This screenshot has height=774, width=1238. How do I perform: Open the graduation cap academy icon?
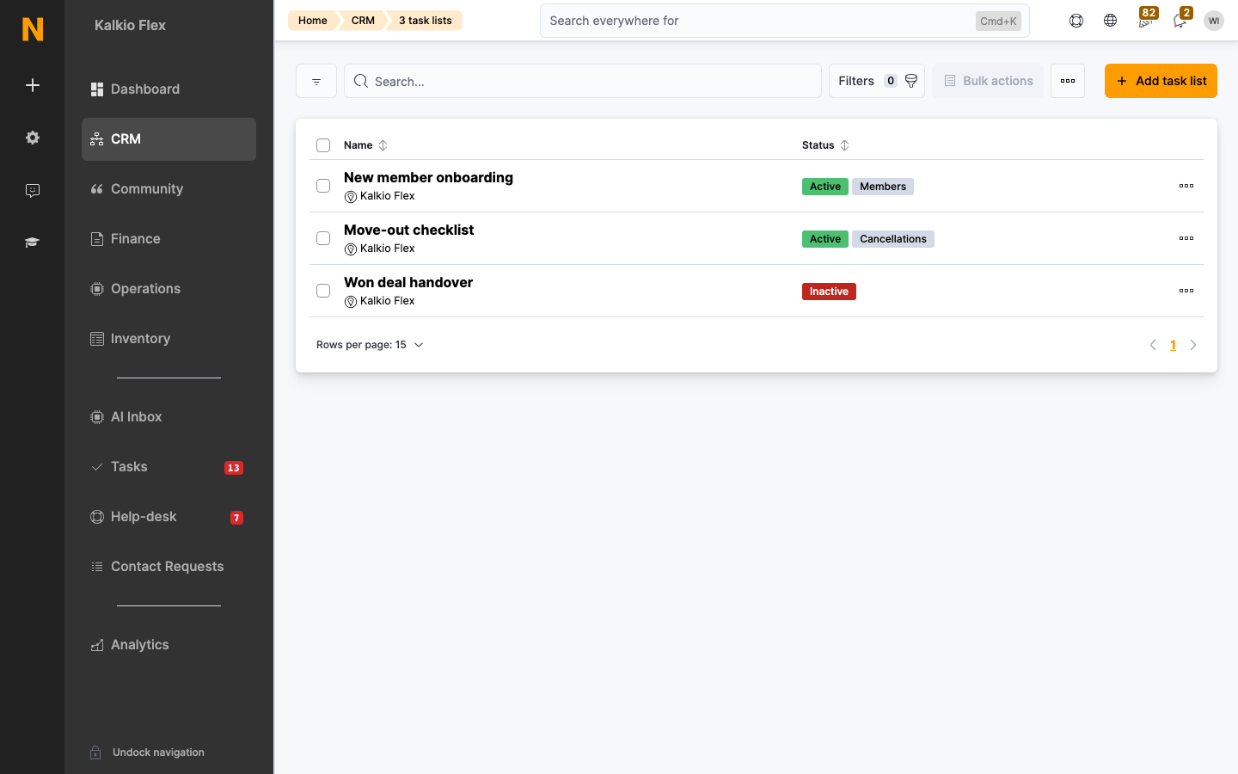pos(33,243)
